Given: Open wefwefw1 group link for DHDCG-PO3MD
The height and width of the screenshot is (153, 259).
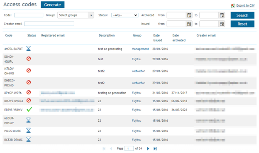Looking at the screenshot, I should 139,83.
